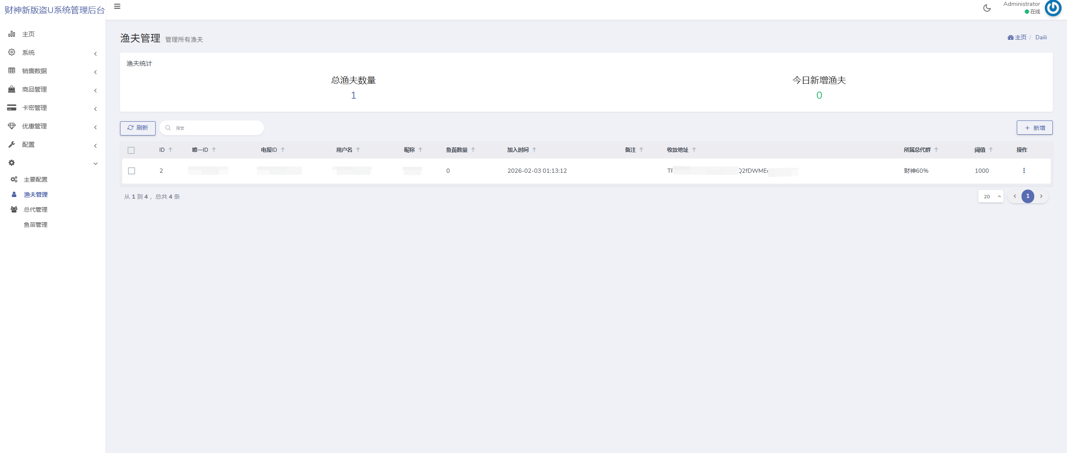Open row actions three-dot menu

pos(1024,171)
